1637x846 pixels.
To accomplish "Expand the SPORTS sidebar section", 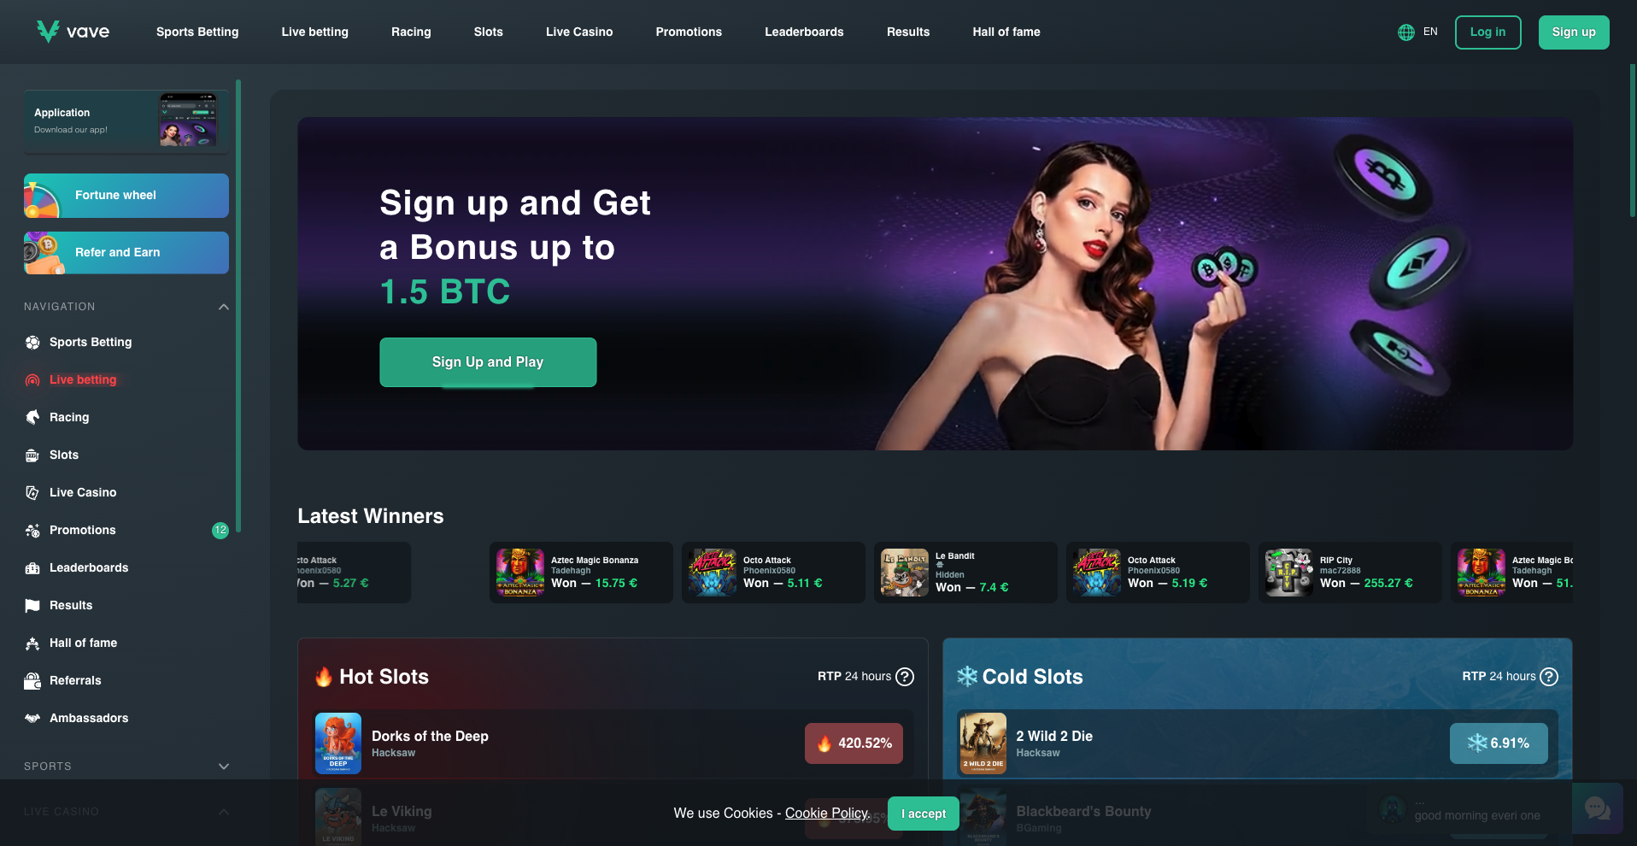I will point(224,767).
